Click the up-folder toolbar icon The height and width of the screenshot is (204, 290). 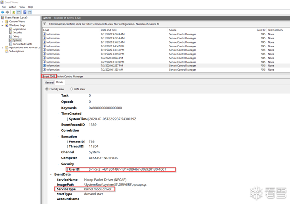pos(14,12)
